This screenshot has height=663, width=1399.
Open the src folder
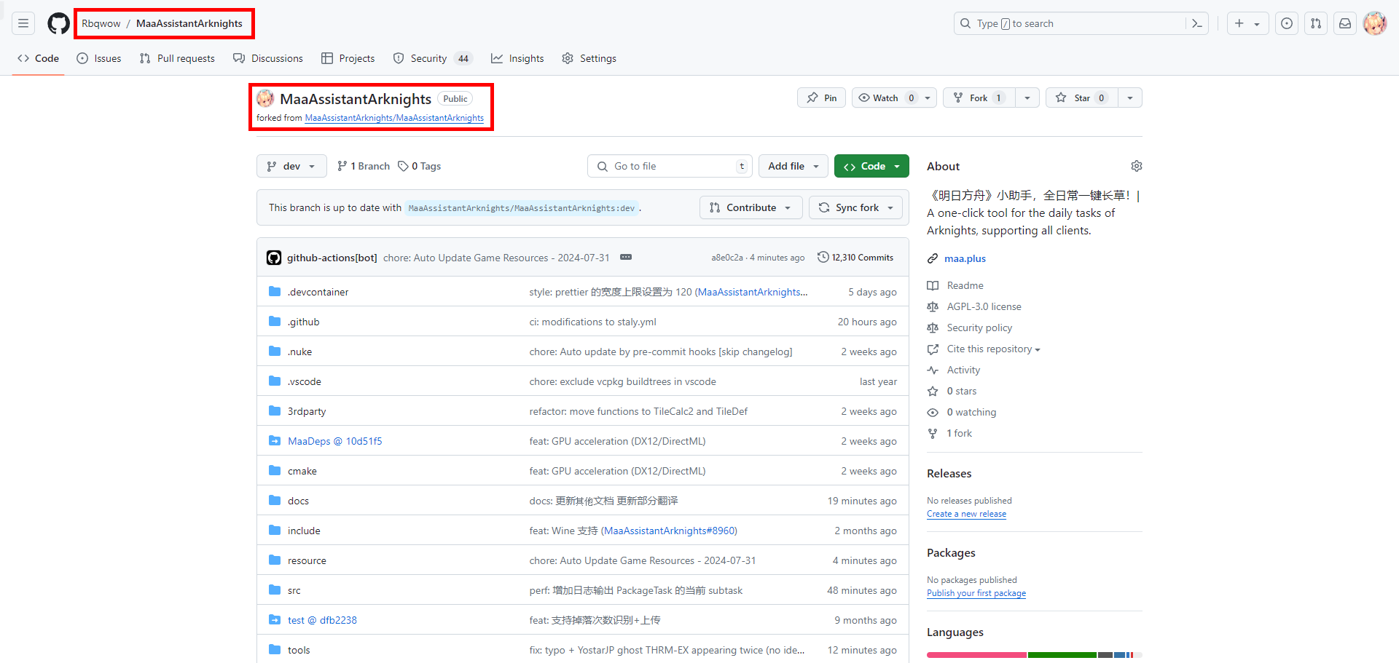coord(294,590)
